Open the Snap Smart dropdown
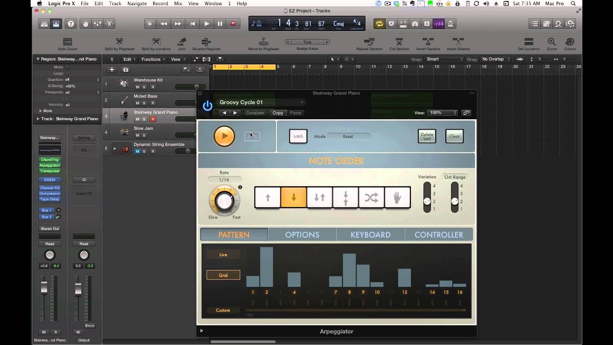Viewport: 613px width, 345px height. coord(445,59)
